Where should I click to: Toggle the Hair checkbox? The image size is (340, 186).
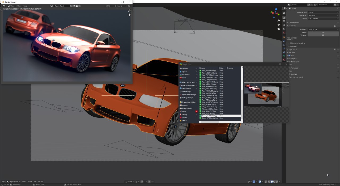(289, 56)
